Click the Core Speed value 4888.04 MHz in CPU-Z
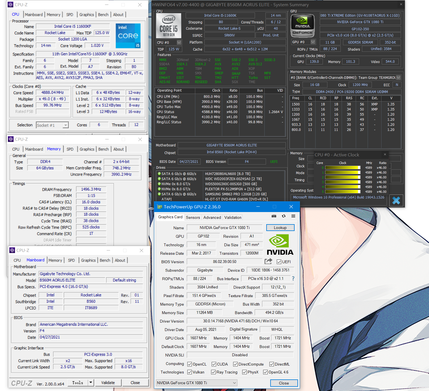Image resolution: width=429 pixels, height=391 pixels. point(53,92)
